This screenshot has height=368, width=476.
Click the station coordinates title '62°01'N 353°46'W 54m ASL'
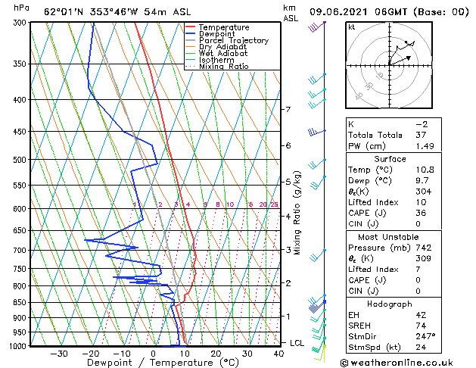[117, 12]
